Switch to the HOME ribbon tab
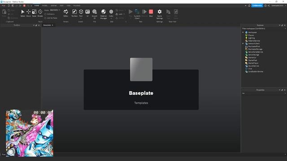Image resolution: width=287 pixels, height=161 pixels. click(37, 6)
